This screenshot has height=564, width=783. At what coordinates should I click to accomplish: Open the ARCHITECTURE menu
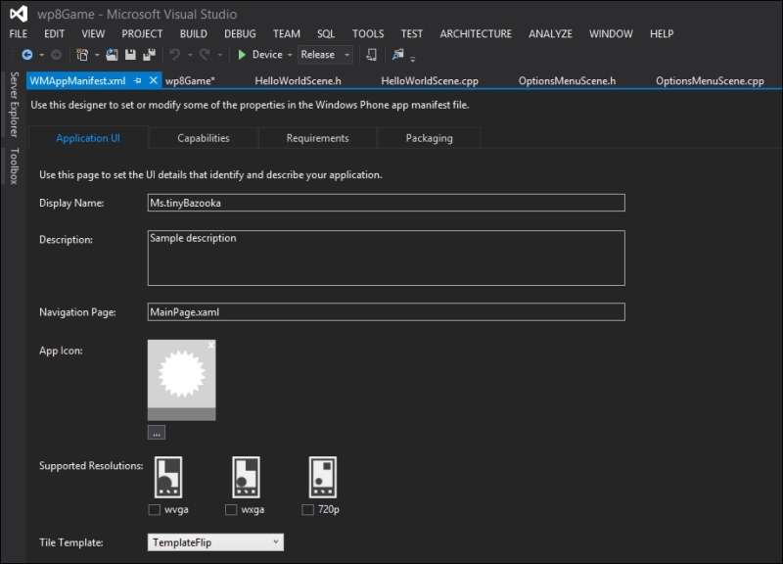(x=476, y=33)
